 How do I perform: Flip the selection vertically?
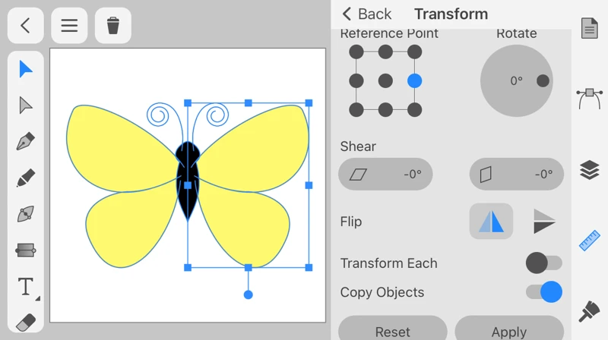[x=543, y=222]
